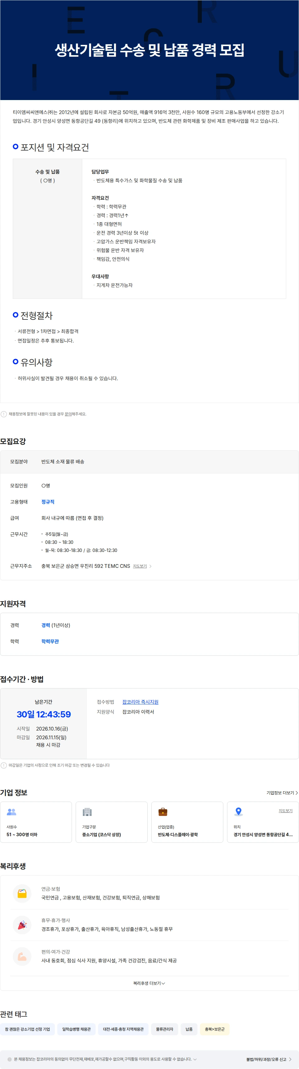Click the 지게차 운전가능자 preferred item
Screen dimensions: 299x1069
(x=114, y=285)
